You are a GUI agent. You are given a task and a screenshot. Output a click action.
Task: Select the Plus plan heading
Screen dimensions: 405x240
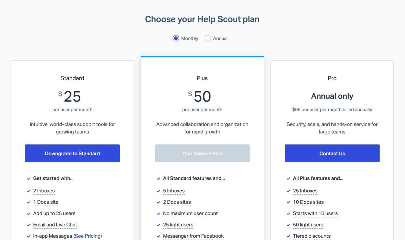202,78
